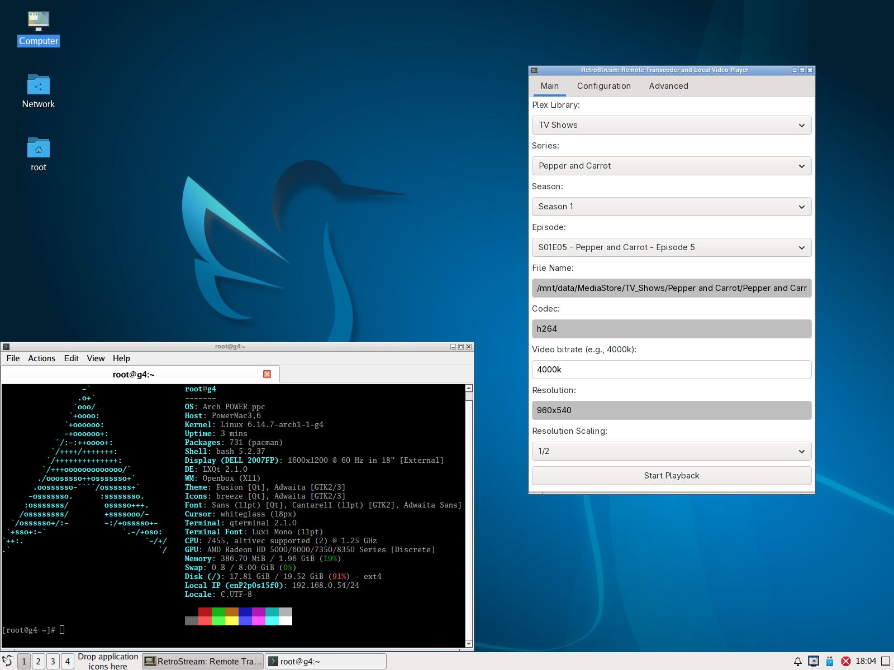Switch to the Configuration tab
The width and height of the screenshot is (894, 670).
point(603,86)
